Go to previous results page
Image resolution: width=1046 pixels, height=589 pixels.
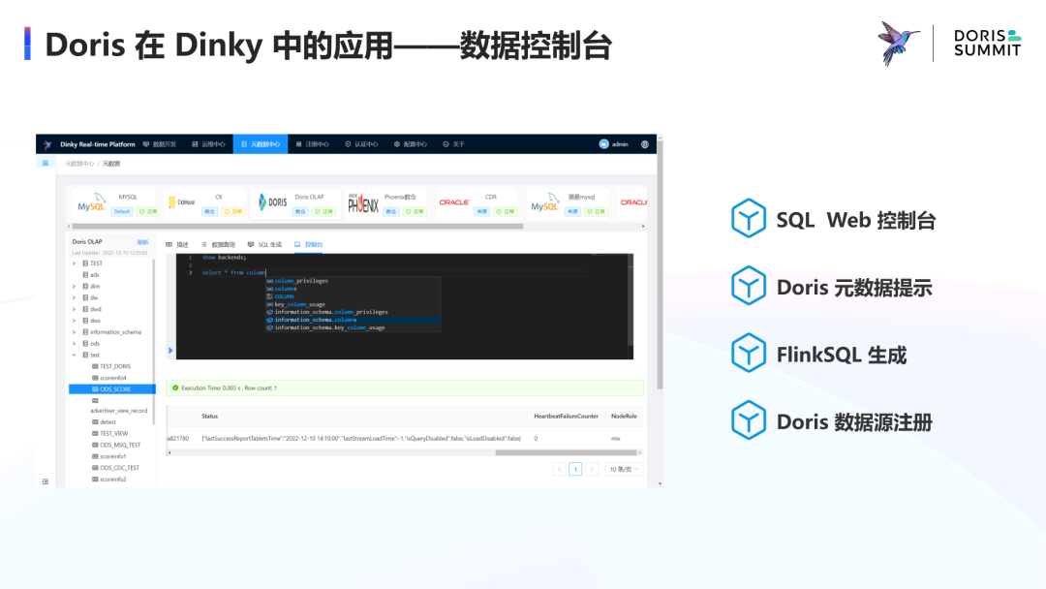click(x=559, y=469)
